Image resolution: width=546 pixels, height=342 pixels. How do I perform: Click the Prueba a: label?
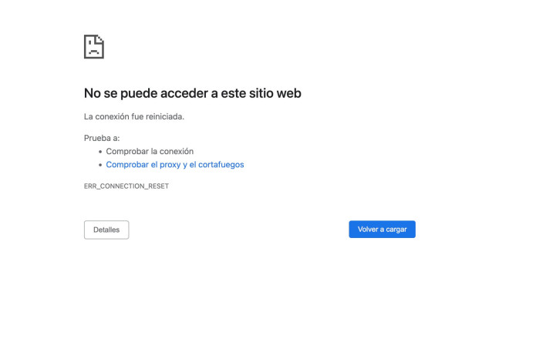102,139
